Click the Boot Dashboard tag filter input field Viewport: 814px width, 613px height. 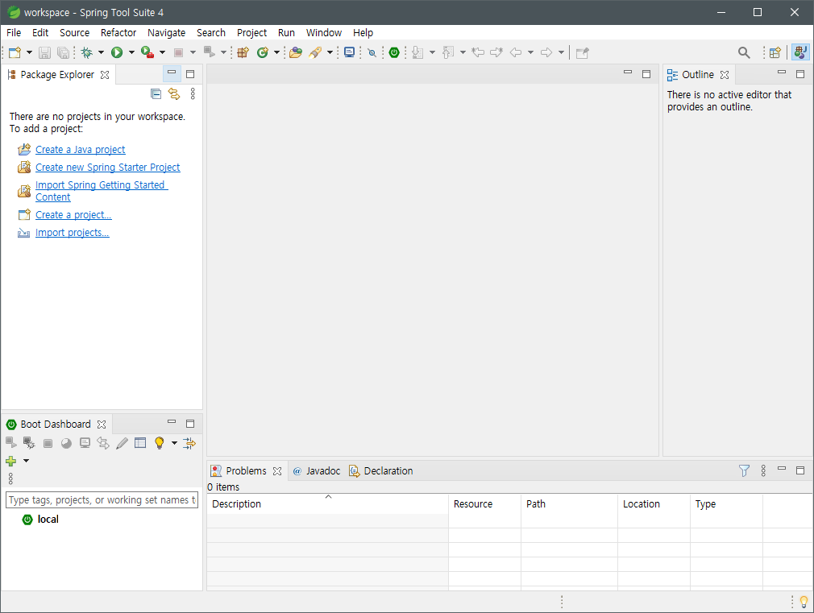point(102,500)
